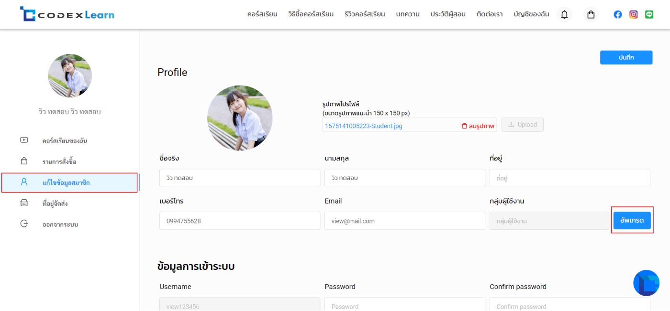The height and width of the screenshot is (311, 670).
Task: Open คอร์สเรียนของฉัน in the sidebar
Action: 65,141
